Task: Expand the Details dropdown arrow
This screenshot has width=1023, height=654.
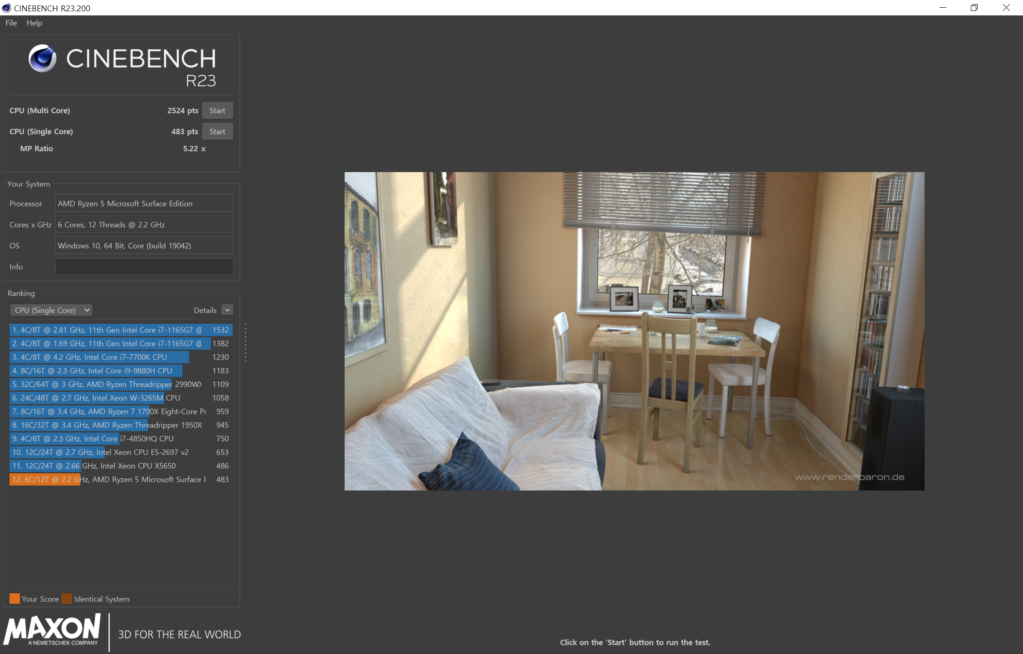Action: click(x=227, y=310)
